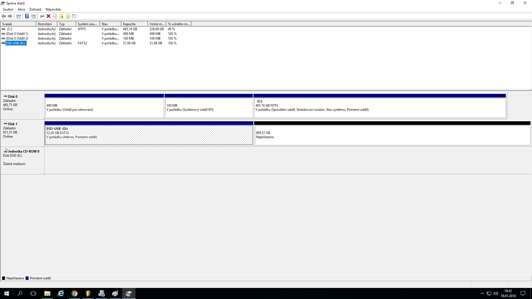Click the Back arrow toolbar icon
Screen dimensions: 532x299
coord(4,16)
